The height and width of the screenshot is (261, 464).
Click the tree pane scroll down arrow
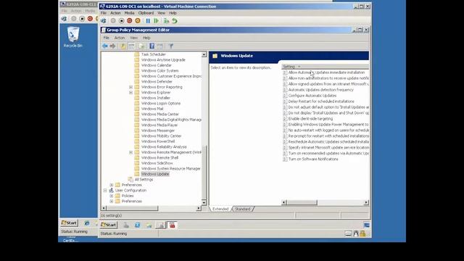(204, 202)
